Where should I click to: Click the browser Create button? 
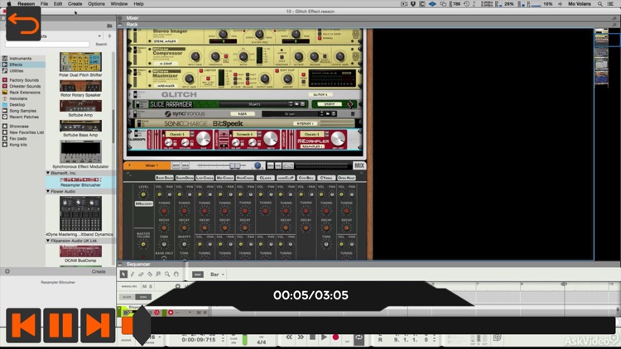99,271
